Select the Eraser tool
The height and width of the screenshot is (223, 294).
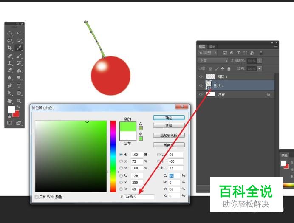[x=10, y=70]
